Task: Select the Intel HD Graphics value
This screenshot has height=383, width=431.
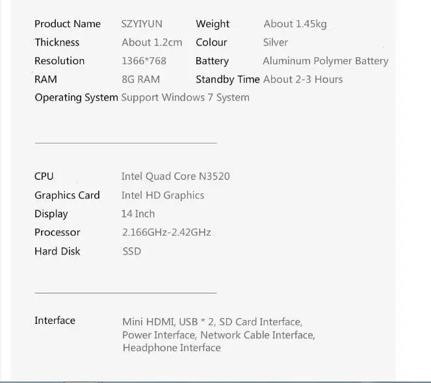Action: (x=163, y=195)
